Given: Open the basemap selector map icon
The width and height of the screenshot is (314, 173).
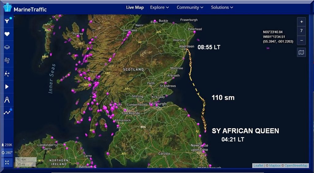Looking at the screenshot, I should coord(301,52).
